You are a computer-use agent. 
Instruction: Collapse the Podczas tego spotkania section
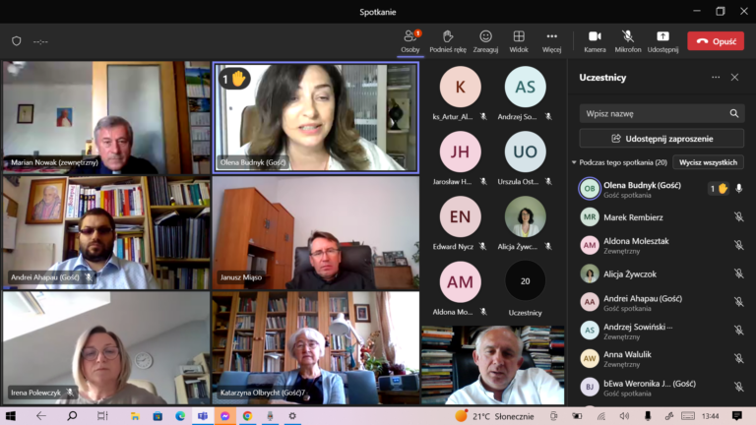(574, 162)
